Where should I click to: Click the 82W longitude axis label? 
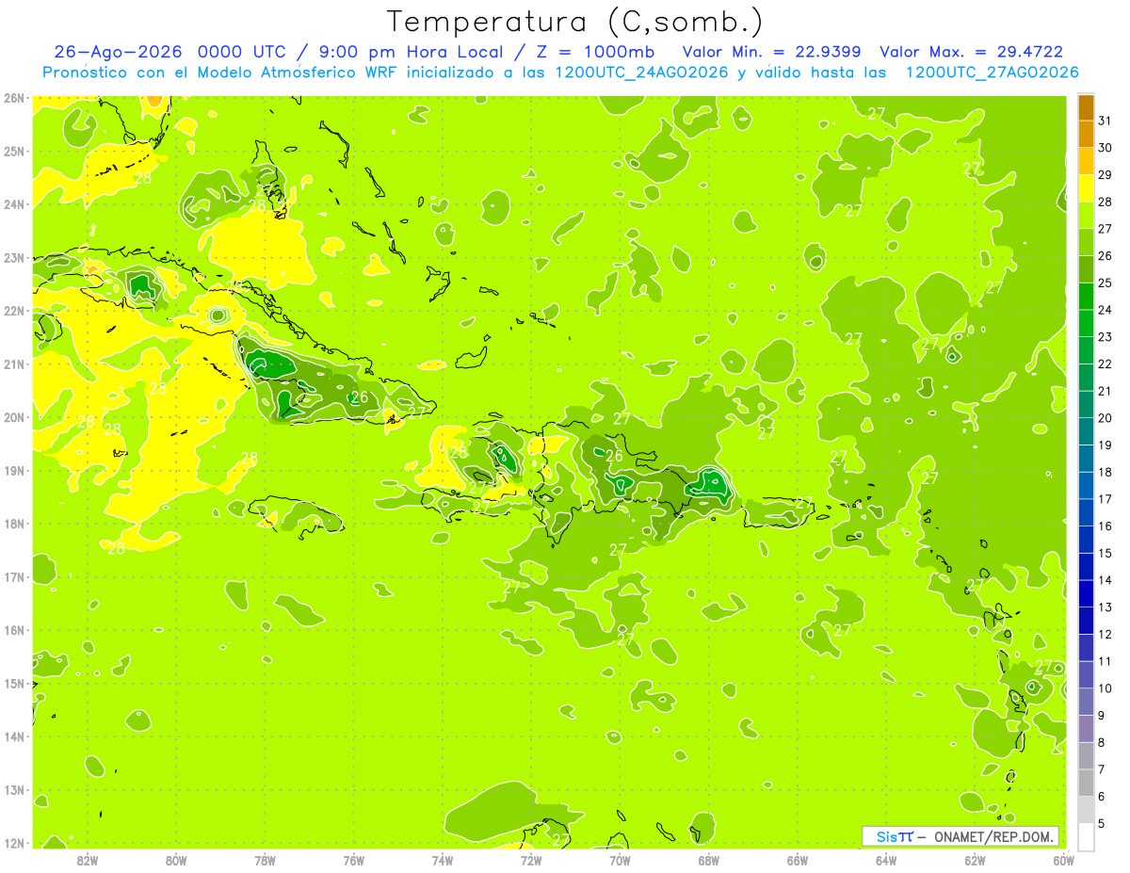pos(88,860)
